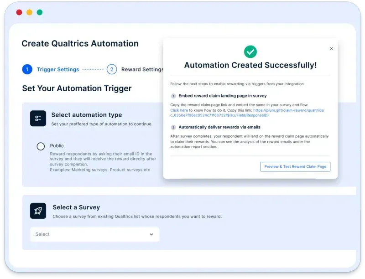The width and height of the screenshot is (365, 279).
Task: Click the Set Your Automation Trigger heading
Action: [77, 88]
